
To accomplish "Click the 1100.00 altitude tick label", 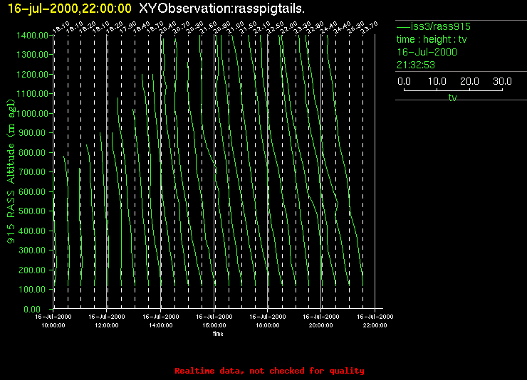I will 32,94.
